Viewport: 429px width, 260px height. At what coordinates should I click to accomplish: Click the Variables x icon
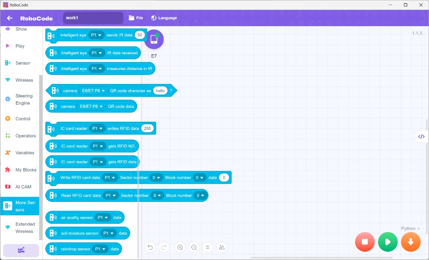(8, 153)
